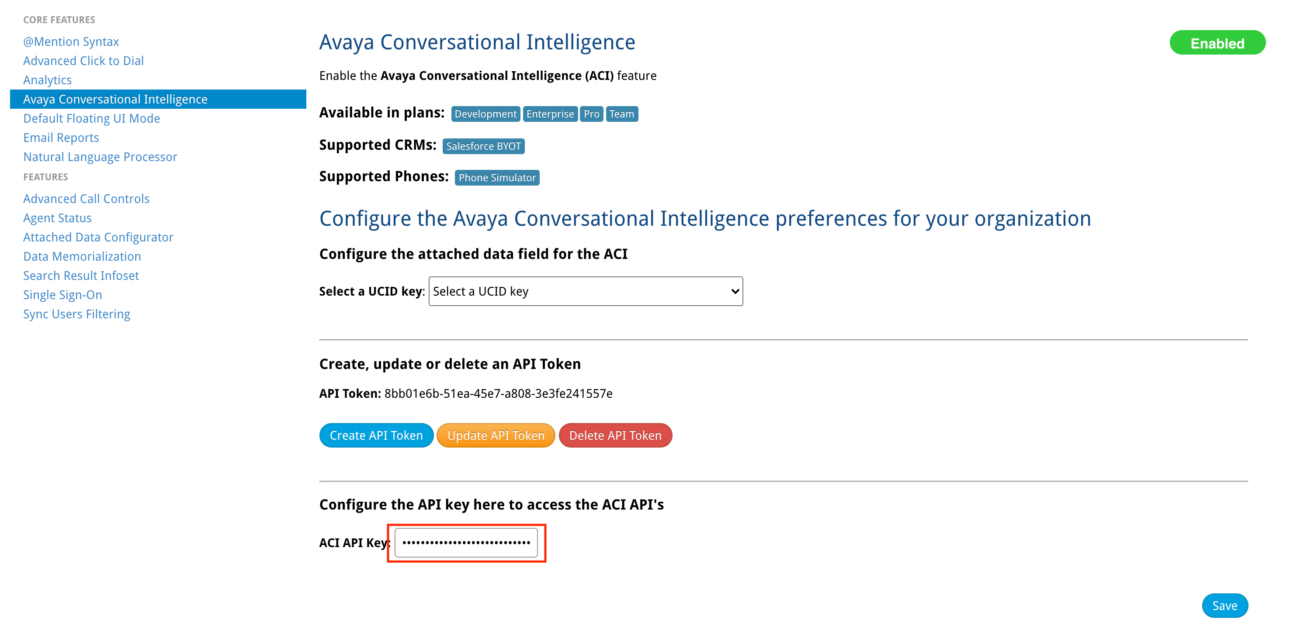Open Advanced Click to Dial settings
The height and width of the screenshot is (634, 1290).
pyautogui.click(x=83, y=61)
